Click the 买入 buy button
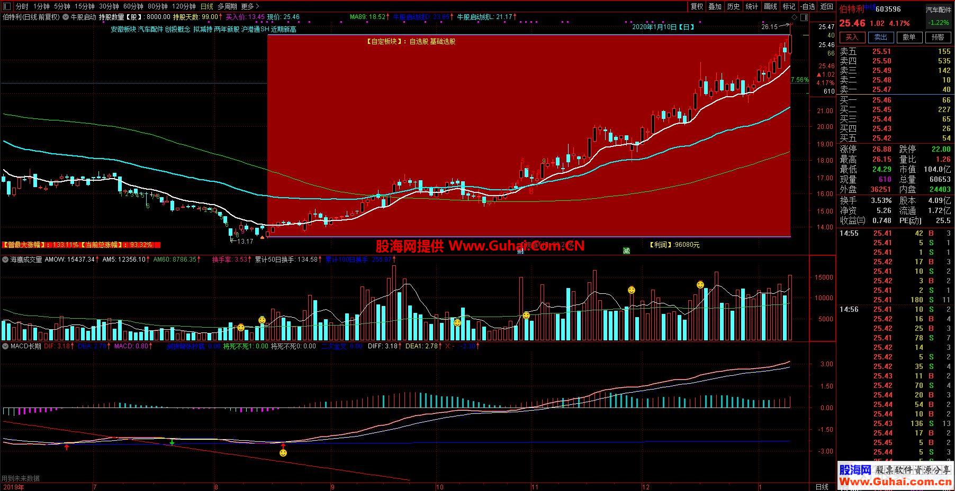Image resolution: width=955 pixels, height=491 pixels. (852, 38)
